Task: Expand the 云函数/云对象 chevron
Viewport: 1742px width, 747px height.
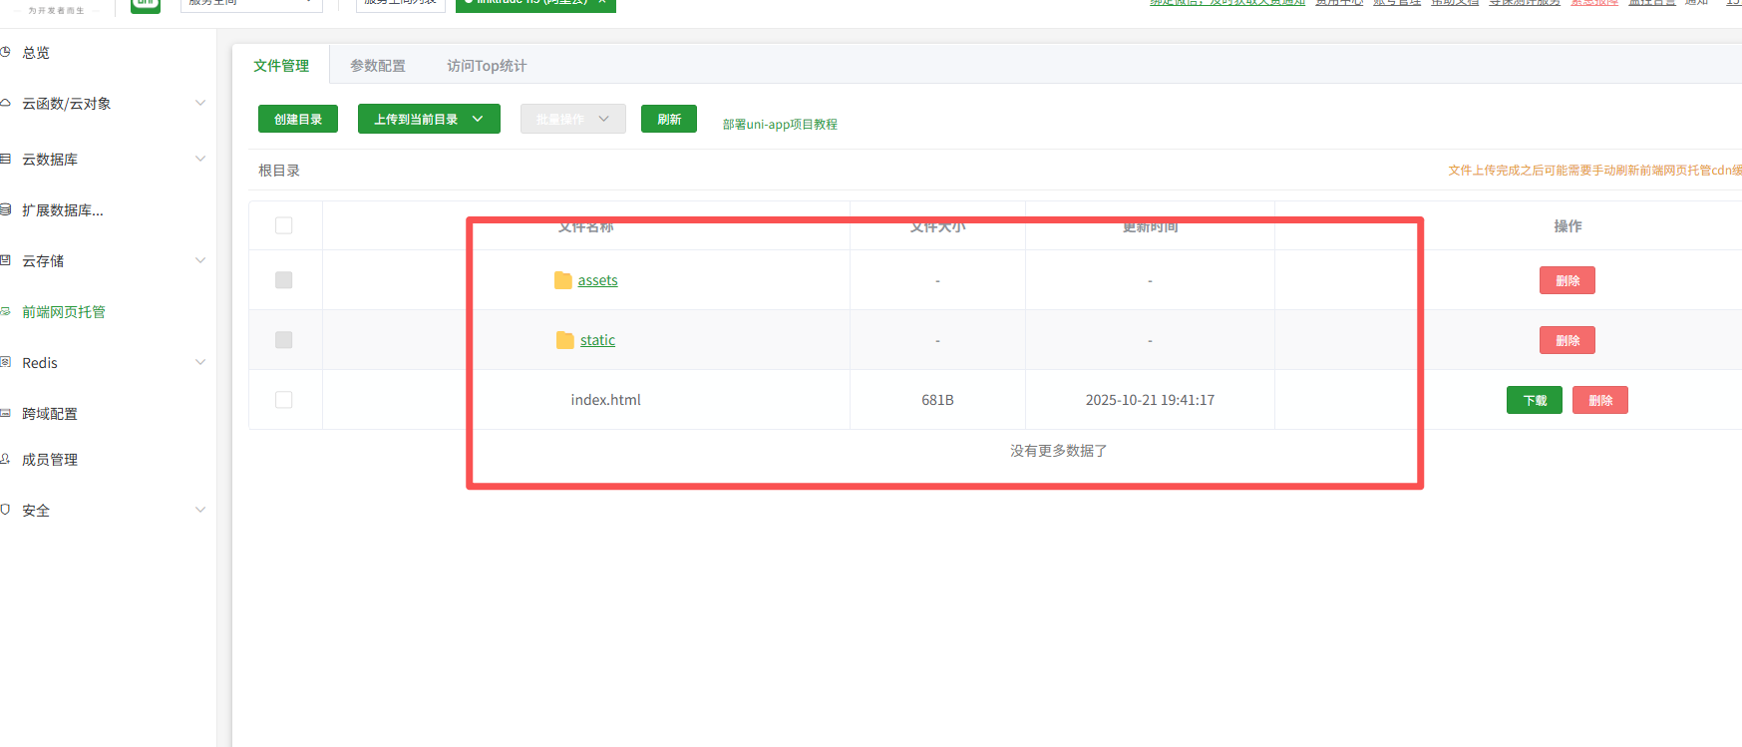Action: pos(200,103)
